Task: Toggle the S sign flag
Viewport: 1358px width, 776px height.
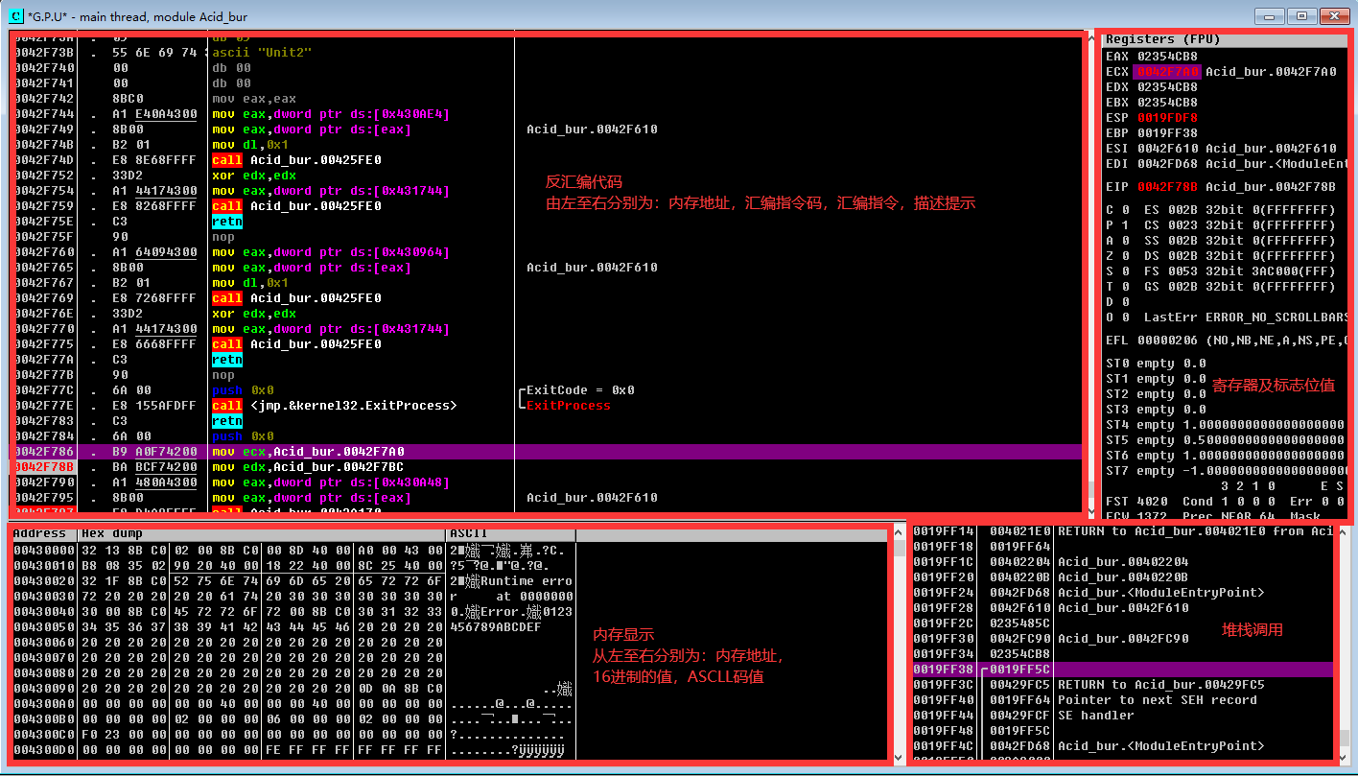Action: pyautogui.click(x=1113, y=270)
